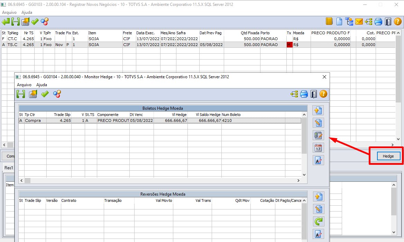This screenshot has height=242, width=404.
Task: Open the Arquivo menu of Monitor Hedge
Action: pyautogui.click(x=24, y=84)
